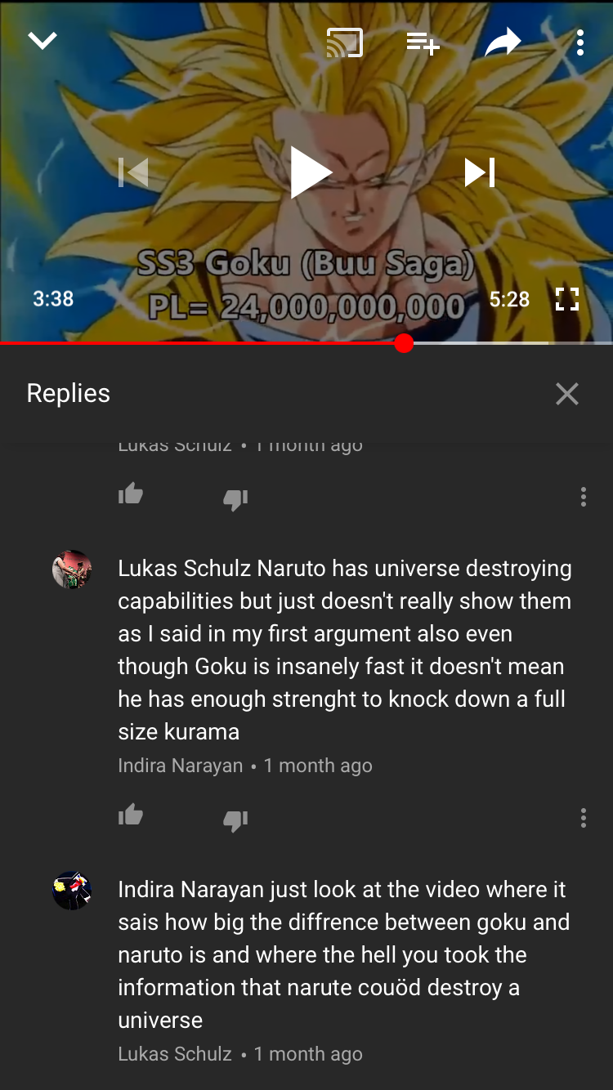Open options for Indira Narayan's reply
The image size is (613, 1090).
coord(583,818)
